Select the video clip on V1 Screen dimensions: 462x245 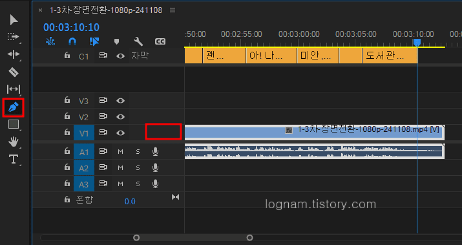(315, 133)
